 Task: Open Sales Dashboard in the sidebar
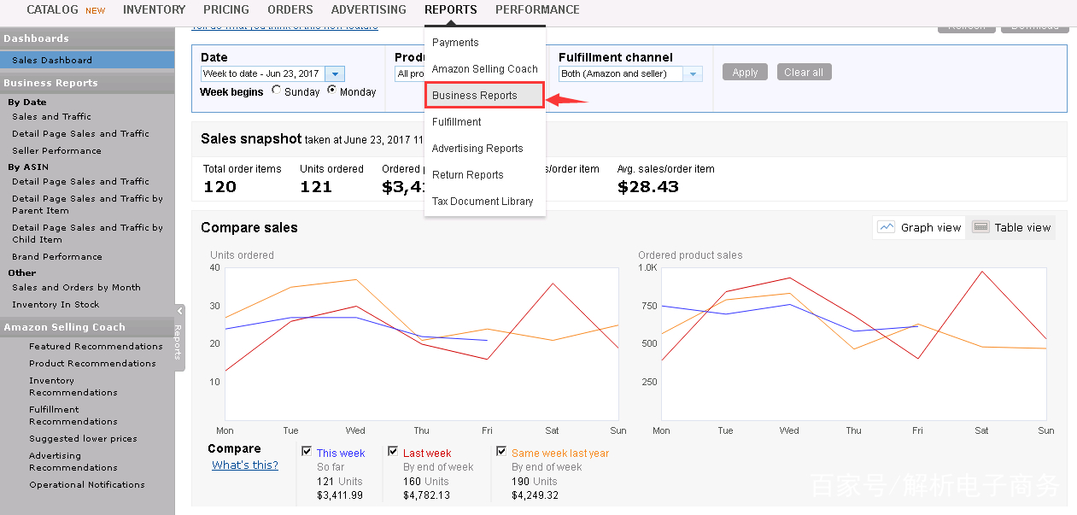(x=87, y=61)
